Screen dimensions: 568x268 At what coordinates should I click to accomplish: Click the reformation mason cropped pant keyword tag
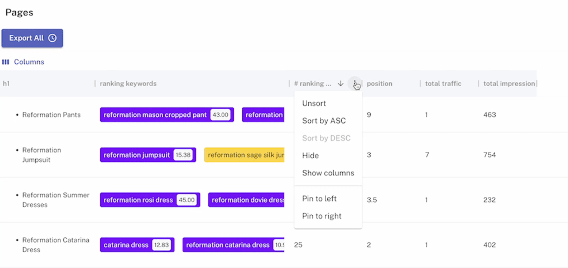(x=167, y=115)
